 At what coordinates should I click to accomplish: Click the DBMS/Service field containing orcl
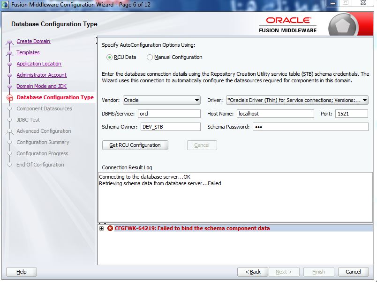(169, 114)
